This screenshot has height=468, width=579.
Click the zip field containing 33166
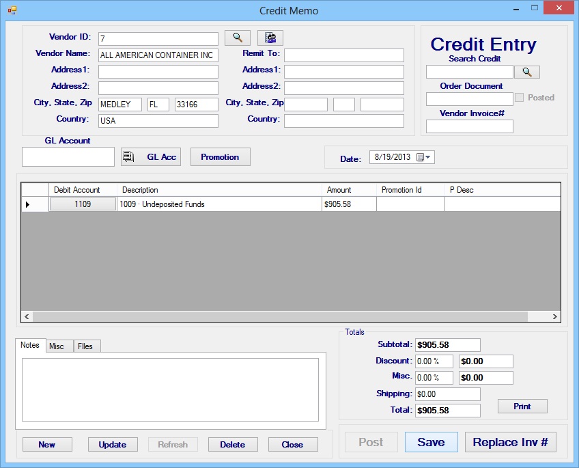[x=197, y=105]
